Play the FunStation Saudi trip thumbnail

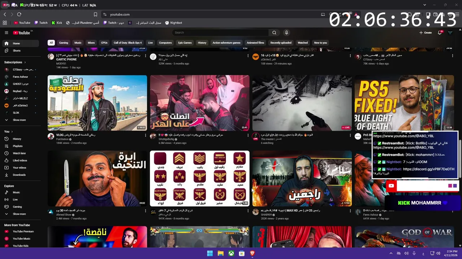[x=97, y=103]
